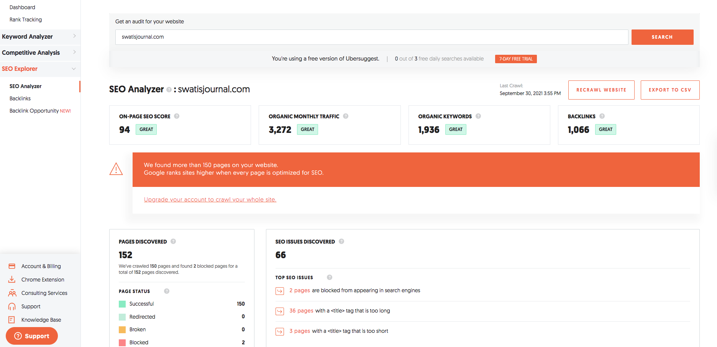Click help icon beside Organic Keywords
The image size is (717, 347).
[478, 116]
